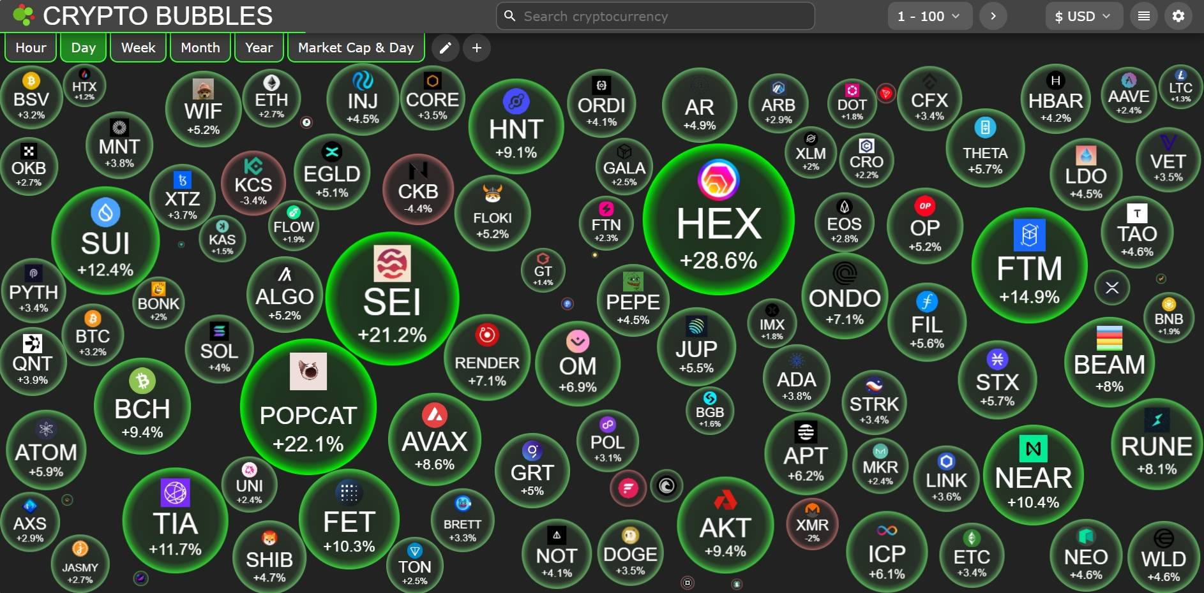Go to next page arrow button
The height and width of the screenshot is (593, 1204).
coord(993,16)
